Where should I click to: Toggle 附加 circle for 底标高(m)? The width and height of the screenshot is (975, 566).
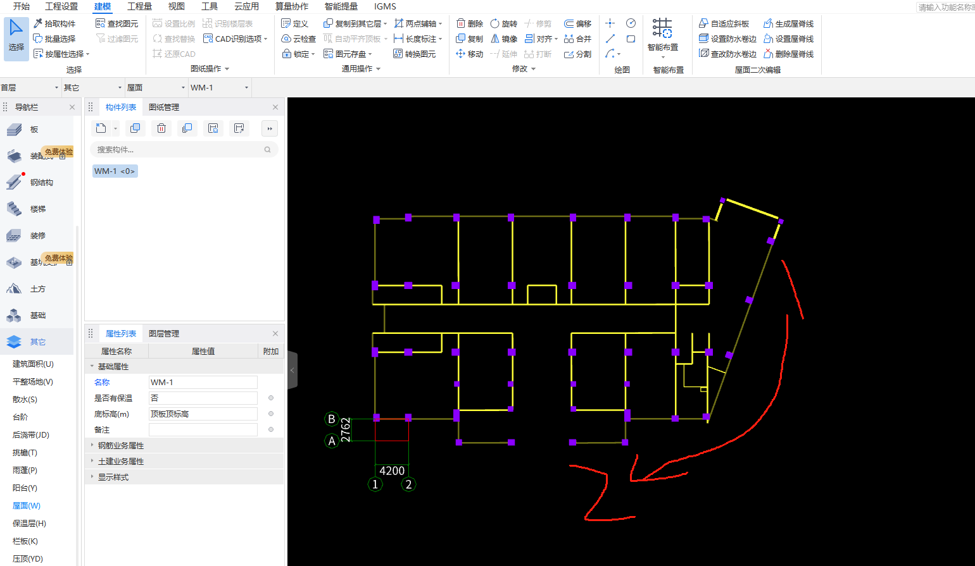coord(271,414)
